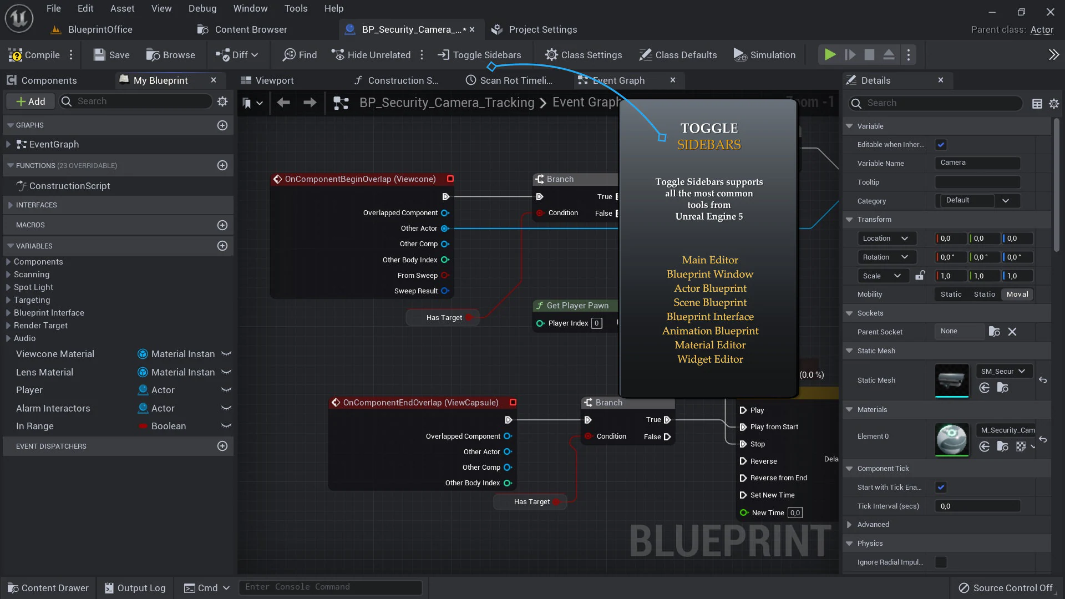Add new variable with plus icon
Viewport: 1065px width, 599px height.
tap(222, 246)
